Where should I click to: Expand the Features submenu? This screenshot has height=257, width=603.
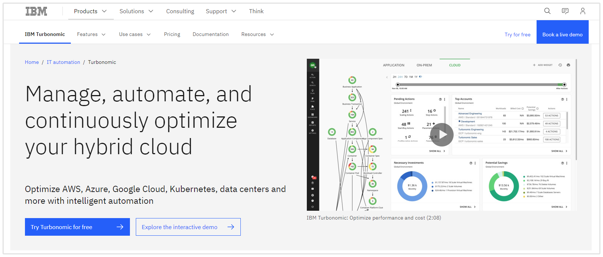click(91, 34)
